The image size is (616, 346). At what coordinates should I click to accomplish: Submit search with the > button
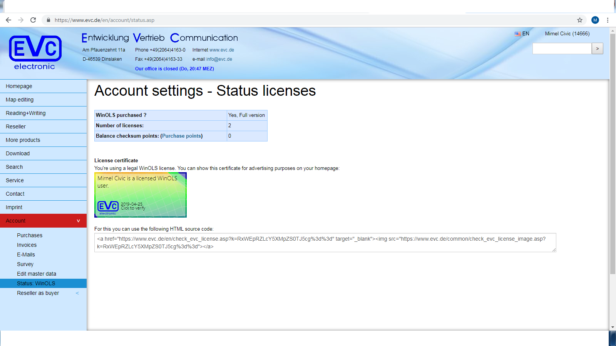pyautogui.click(x=598, y=48)
